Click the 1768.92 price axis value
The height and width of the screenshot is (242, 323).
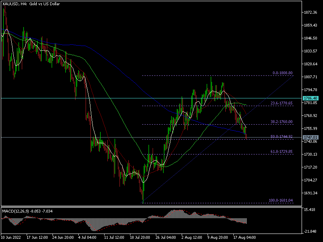pos(310,115)
